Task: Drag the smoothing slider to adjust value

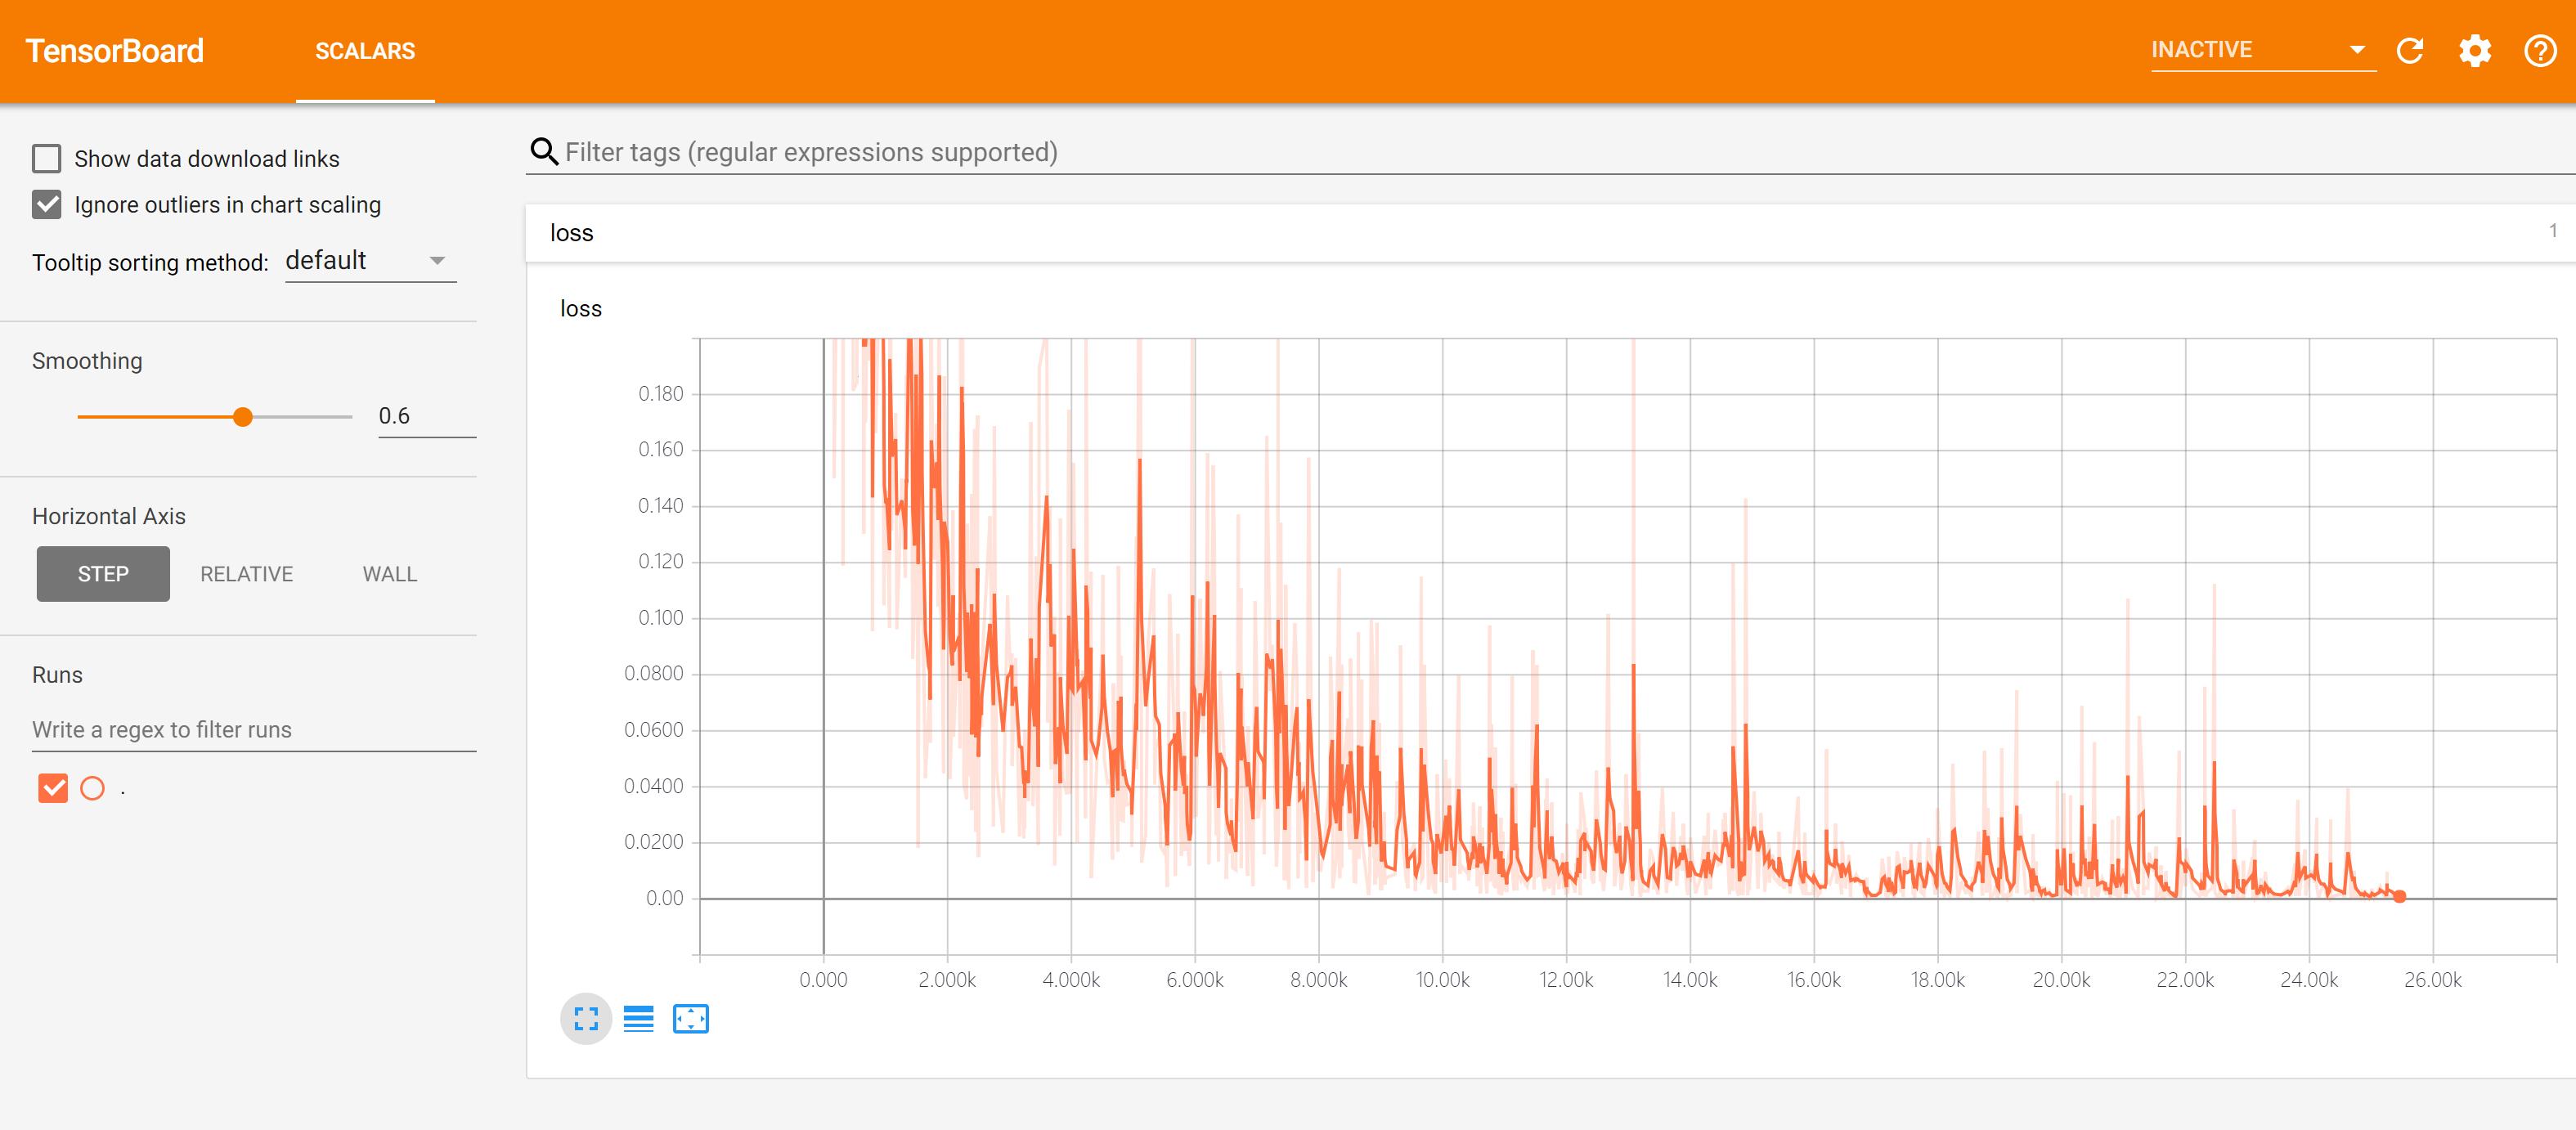Action: [241, 415]
